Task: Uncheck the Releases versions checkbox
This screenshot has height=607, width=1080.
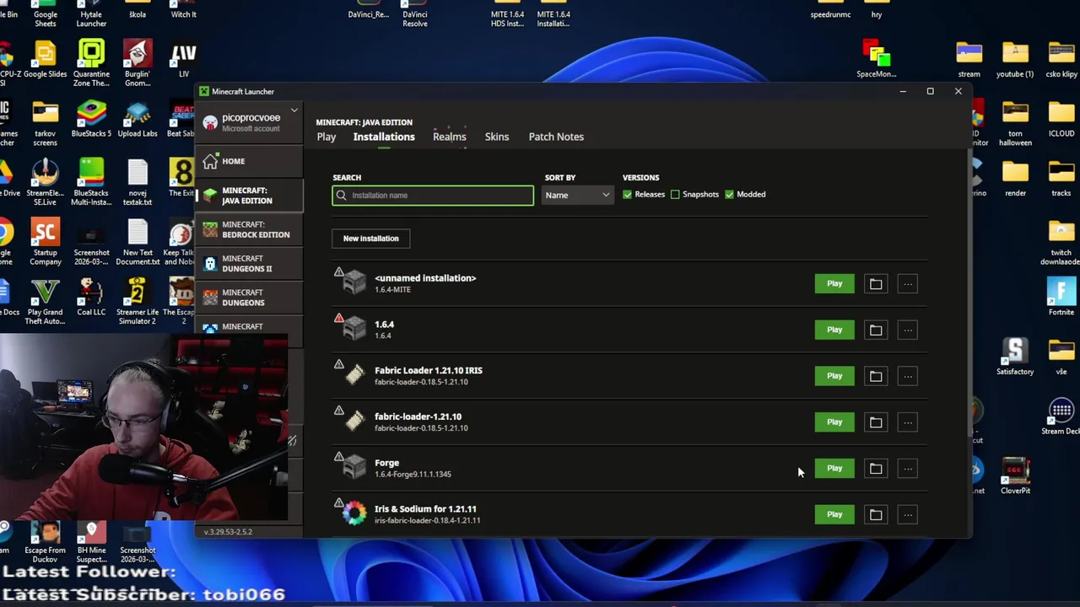Action: pos(627,195)
